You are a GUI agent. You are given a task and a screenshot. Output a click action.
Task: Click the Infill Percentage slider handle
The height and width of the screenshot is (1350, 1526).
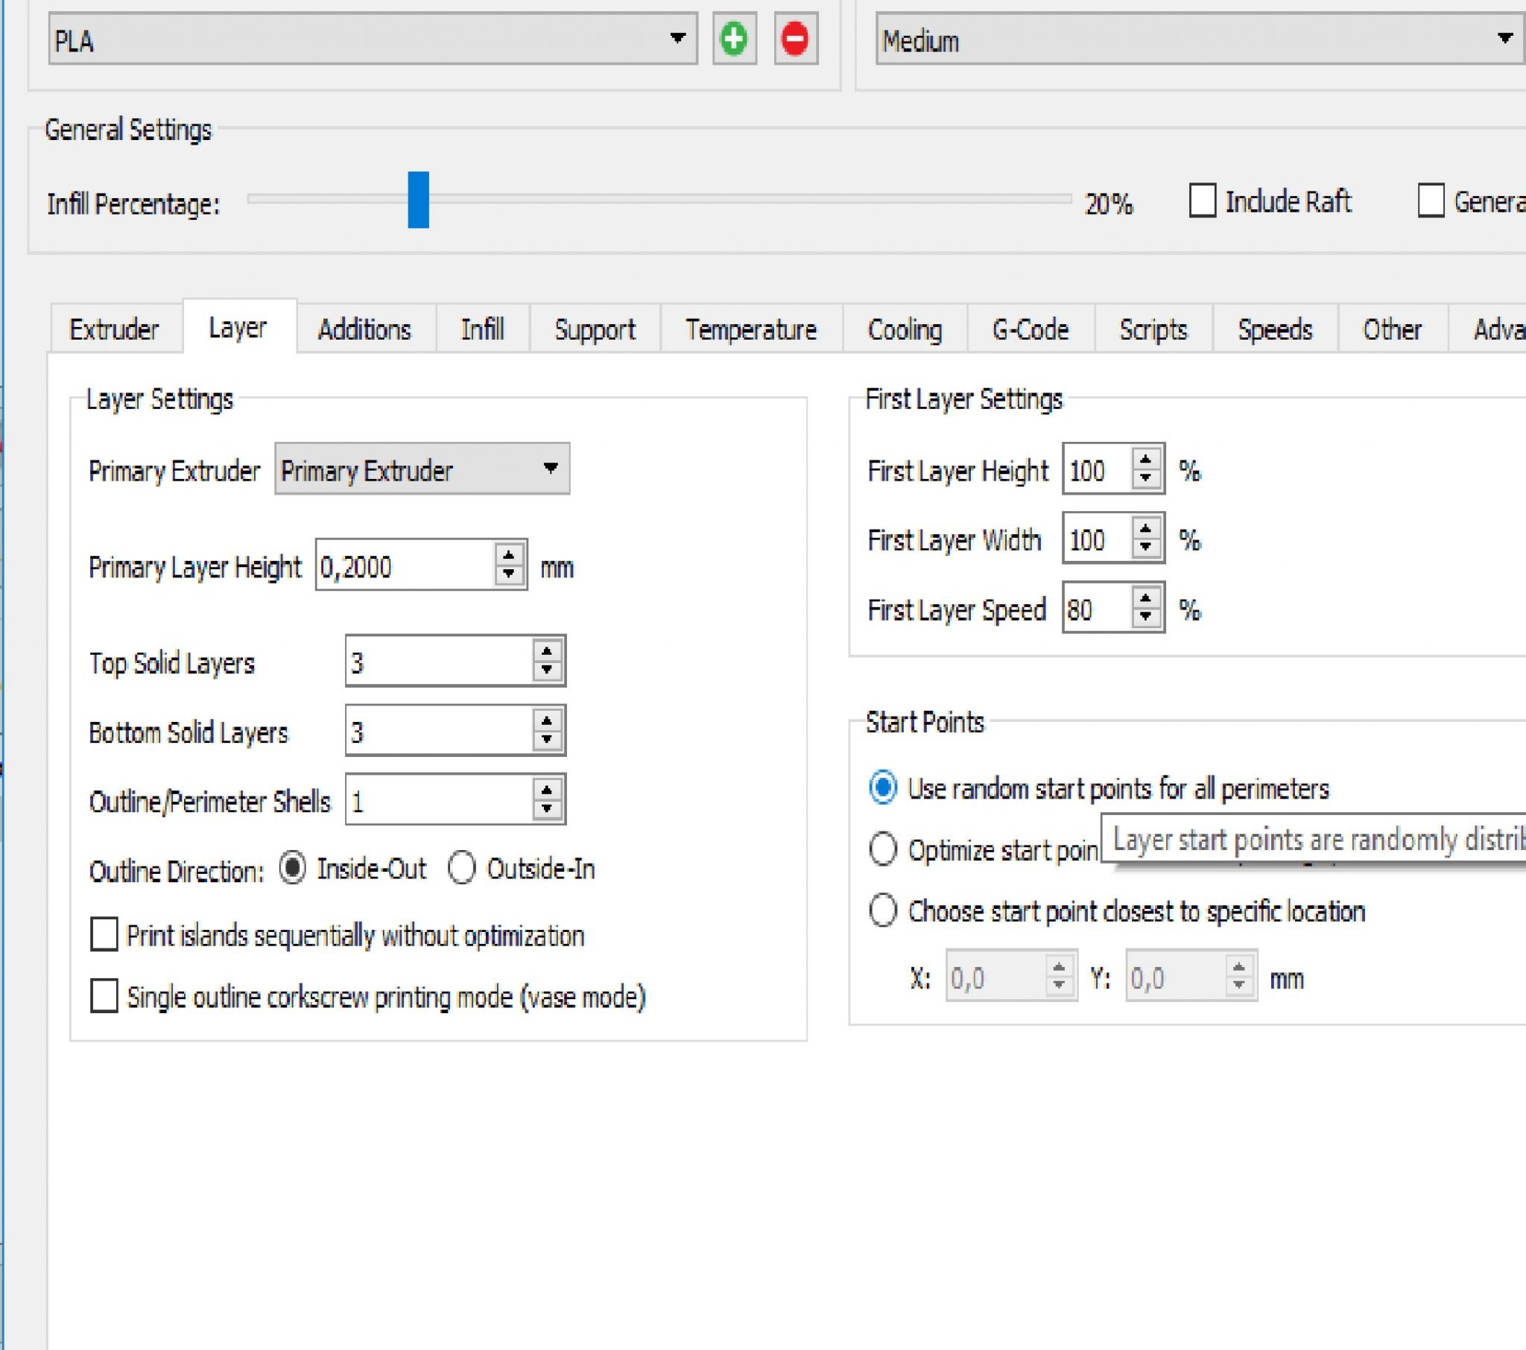(418, 200)
